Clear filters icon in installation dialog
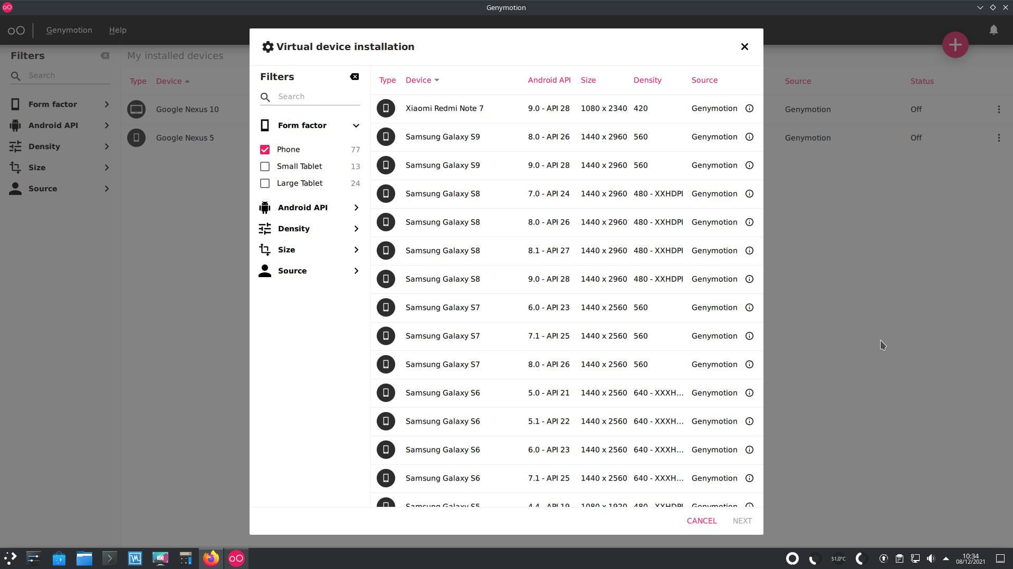1013x569 pixels. pyautogui.click(x=355, y=77)
